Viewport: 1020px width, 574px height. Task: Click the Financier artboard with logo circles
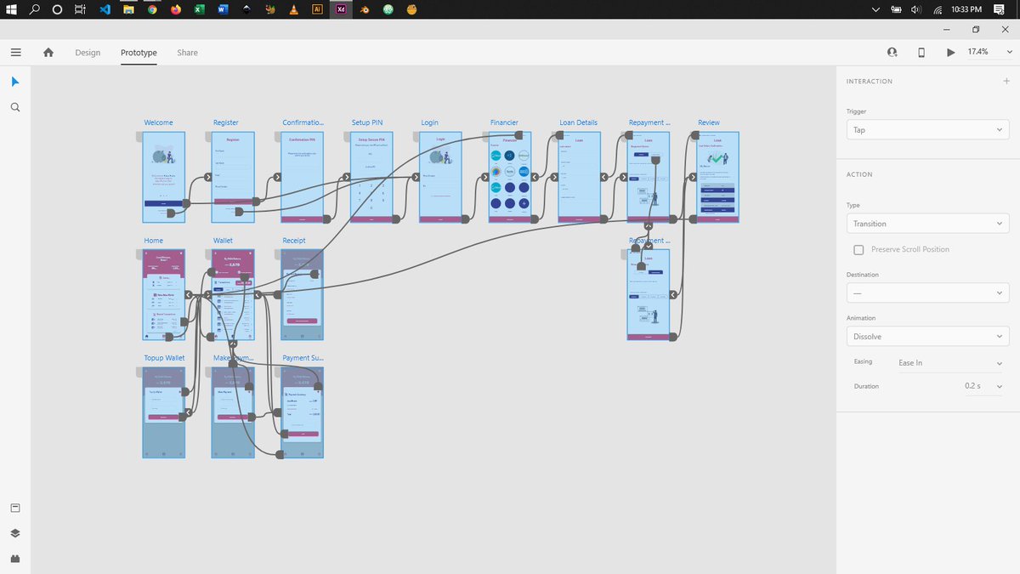[510, 177]
